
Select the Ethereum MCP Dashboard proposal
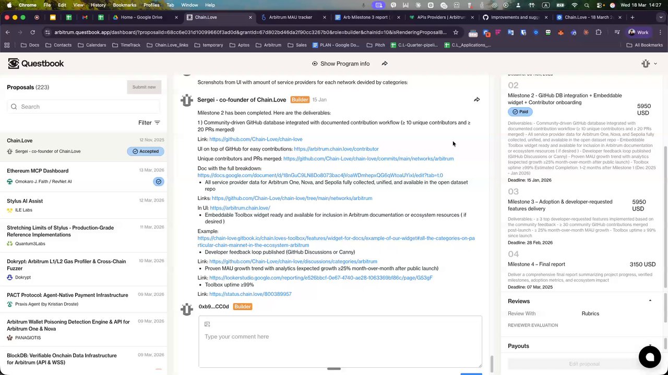click(83, 176)
